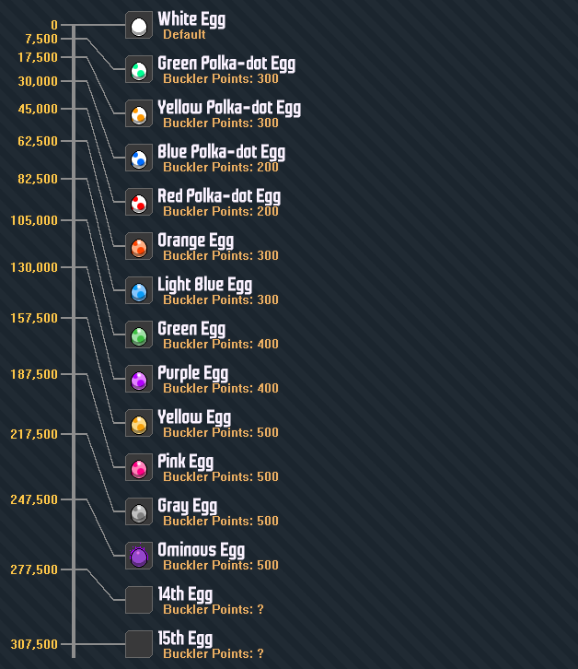This screenshot has height=669, width=578.
Task: Choose the Yellow Polka-dot Egg icon
Action: 139,114
